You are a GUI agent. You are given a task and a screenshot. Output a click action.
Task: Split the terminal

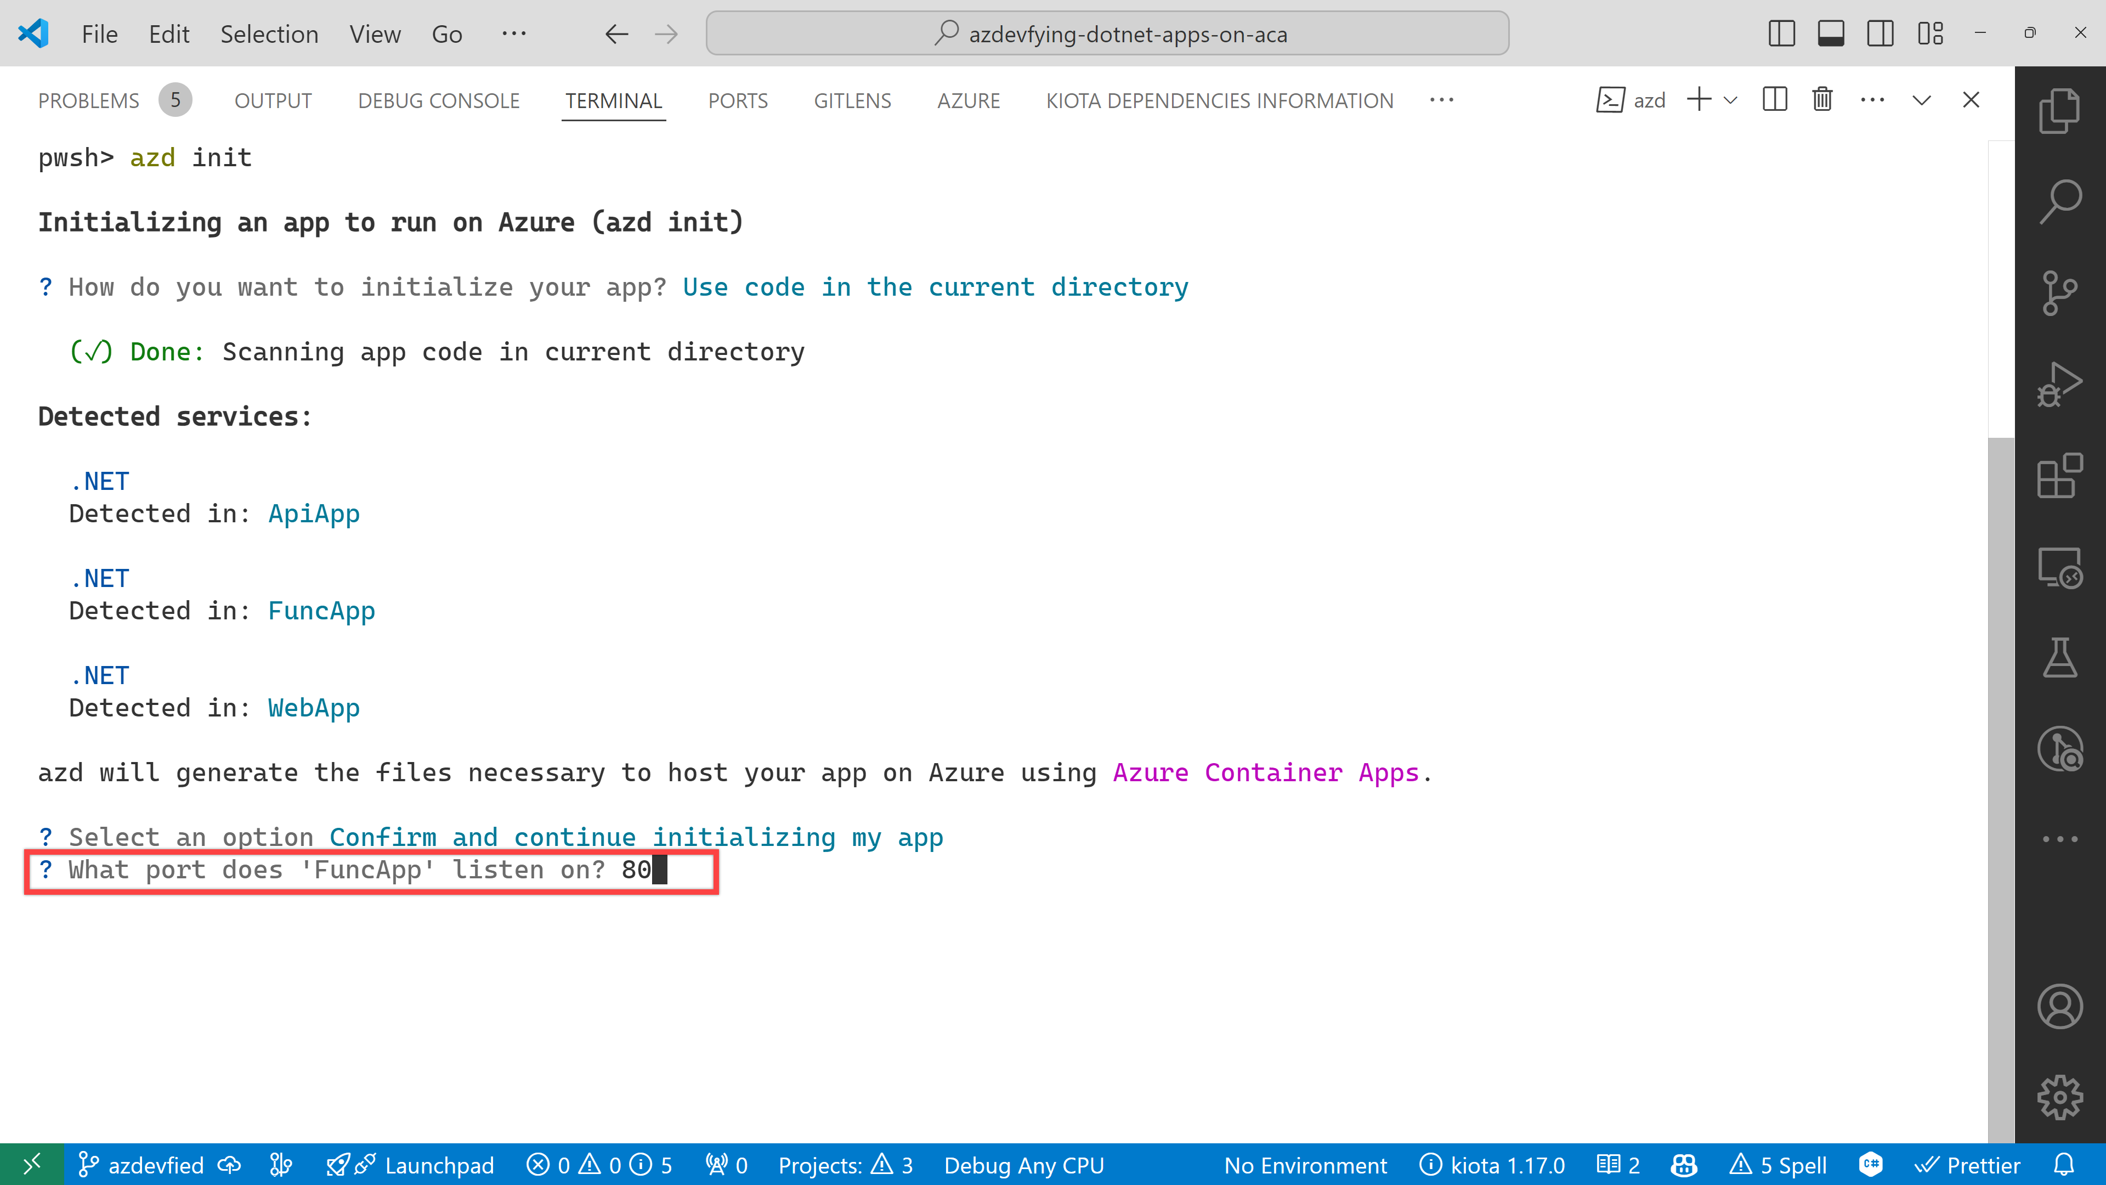click(1775, 100)
